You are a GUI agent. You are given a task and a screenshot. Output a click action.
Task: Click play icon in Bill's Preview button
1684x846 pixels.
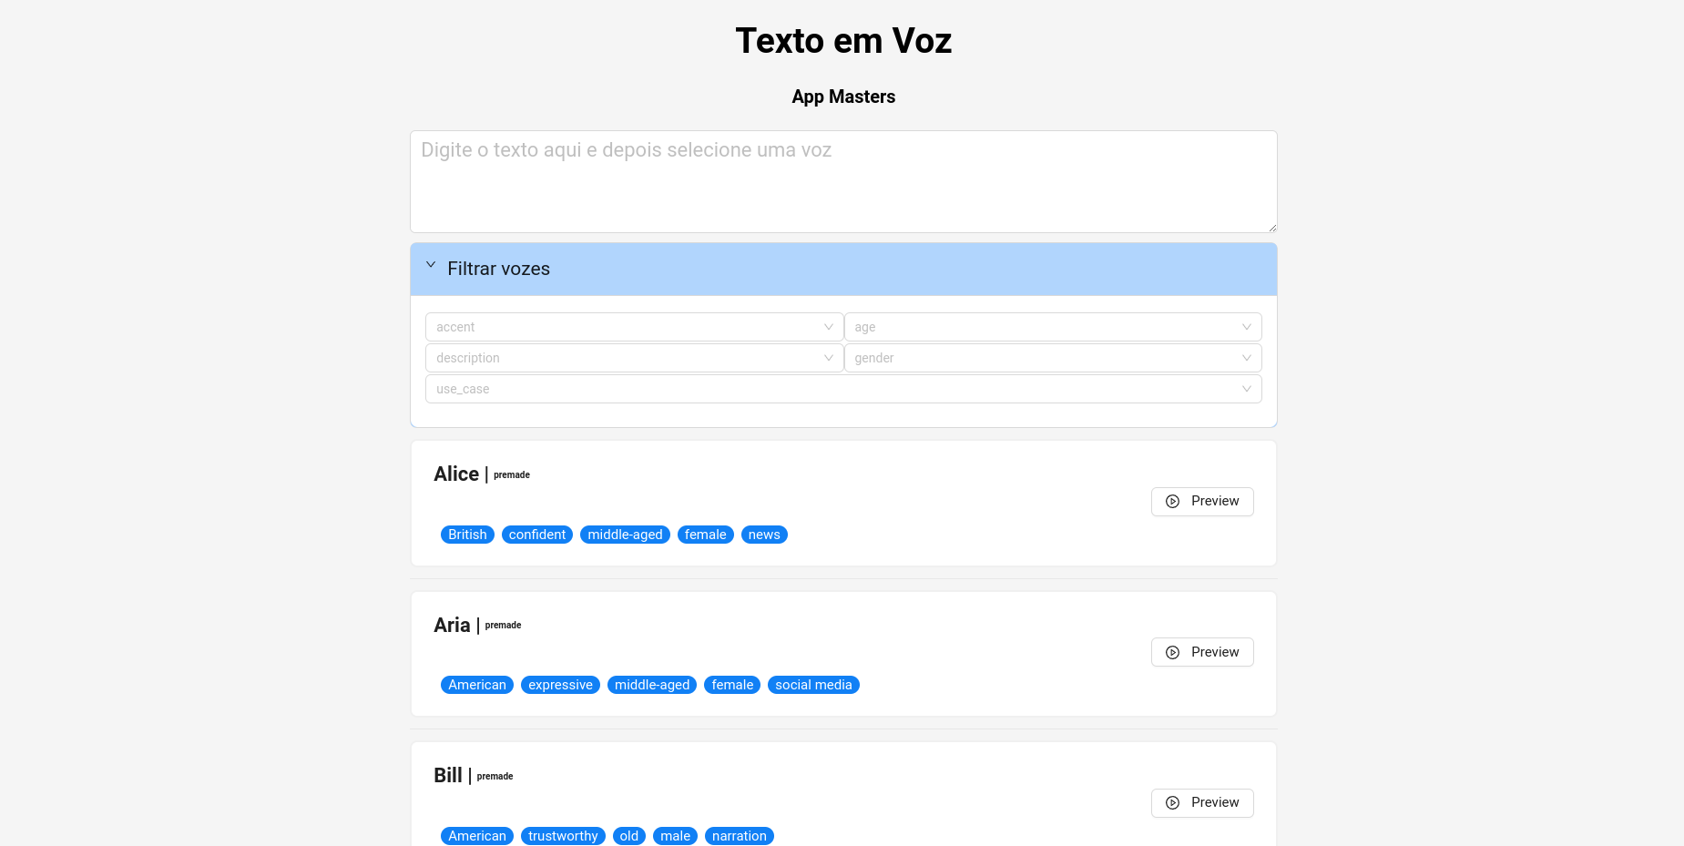click(1172, 803)
